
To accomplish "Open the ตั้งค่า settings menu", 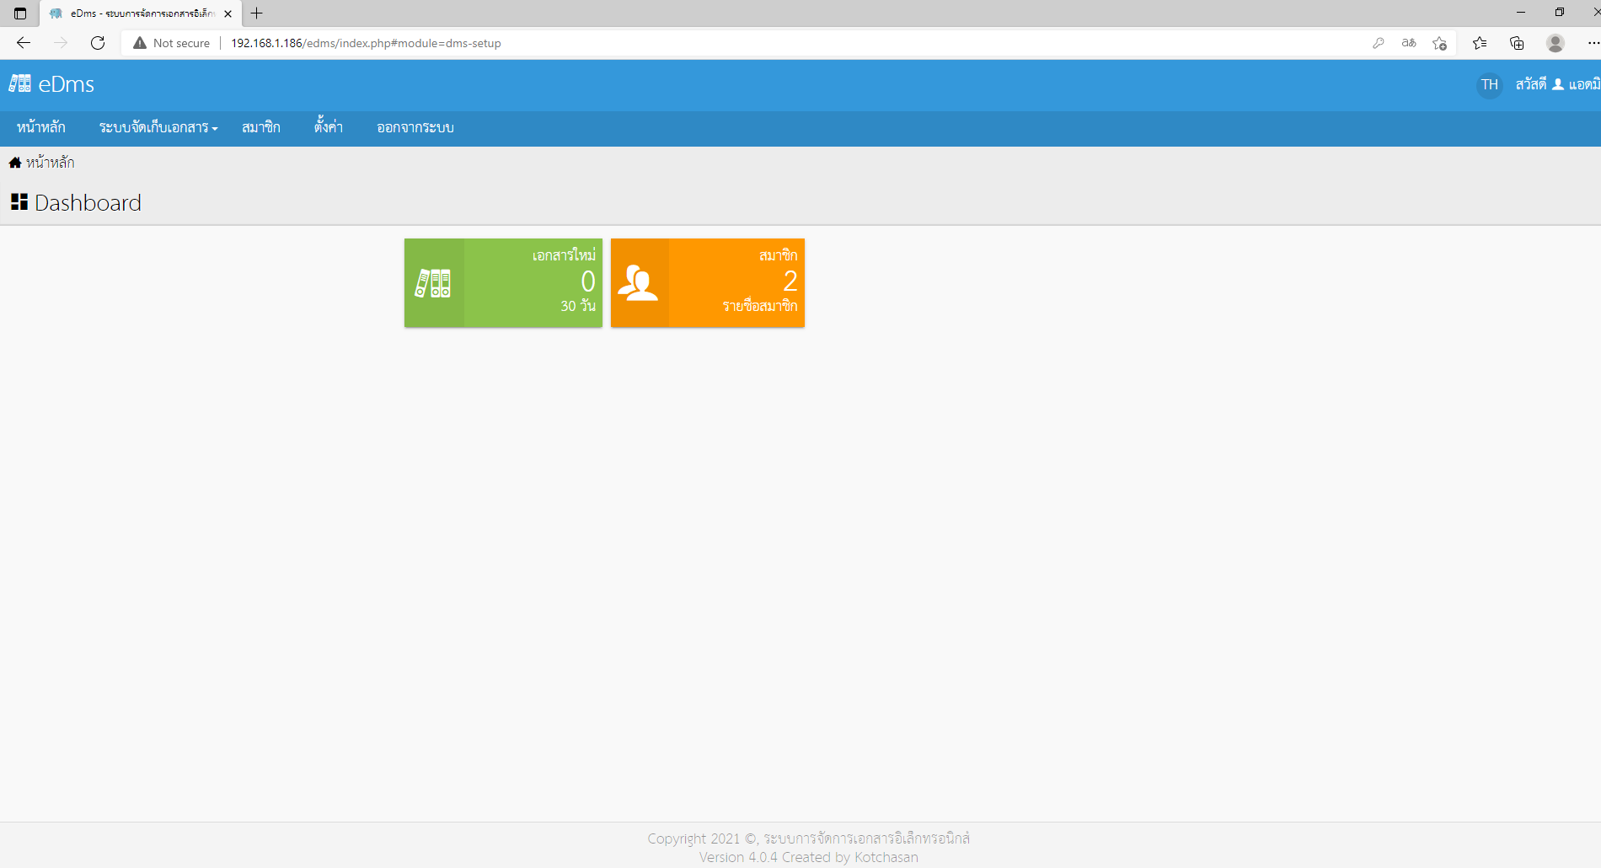I will (x=329, y=127).
